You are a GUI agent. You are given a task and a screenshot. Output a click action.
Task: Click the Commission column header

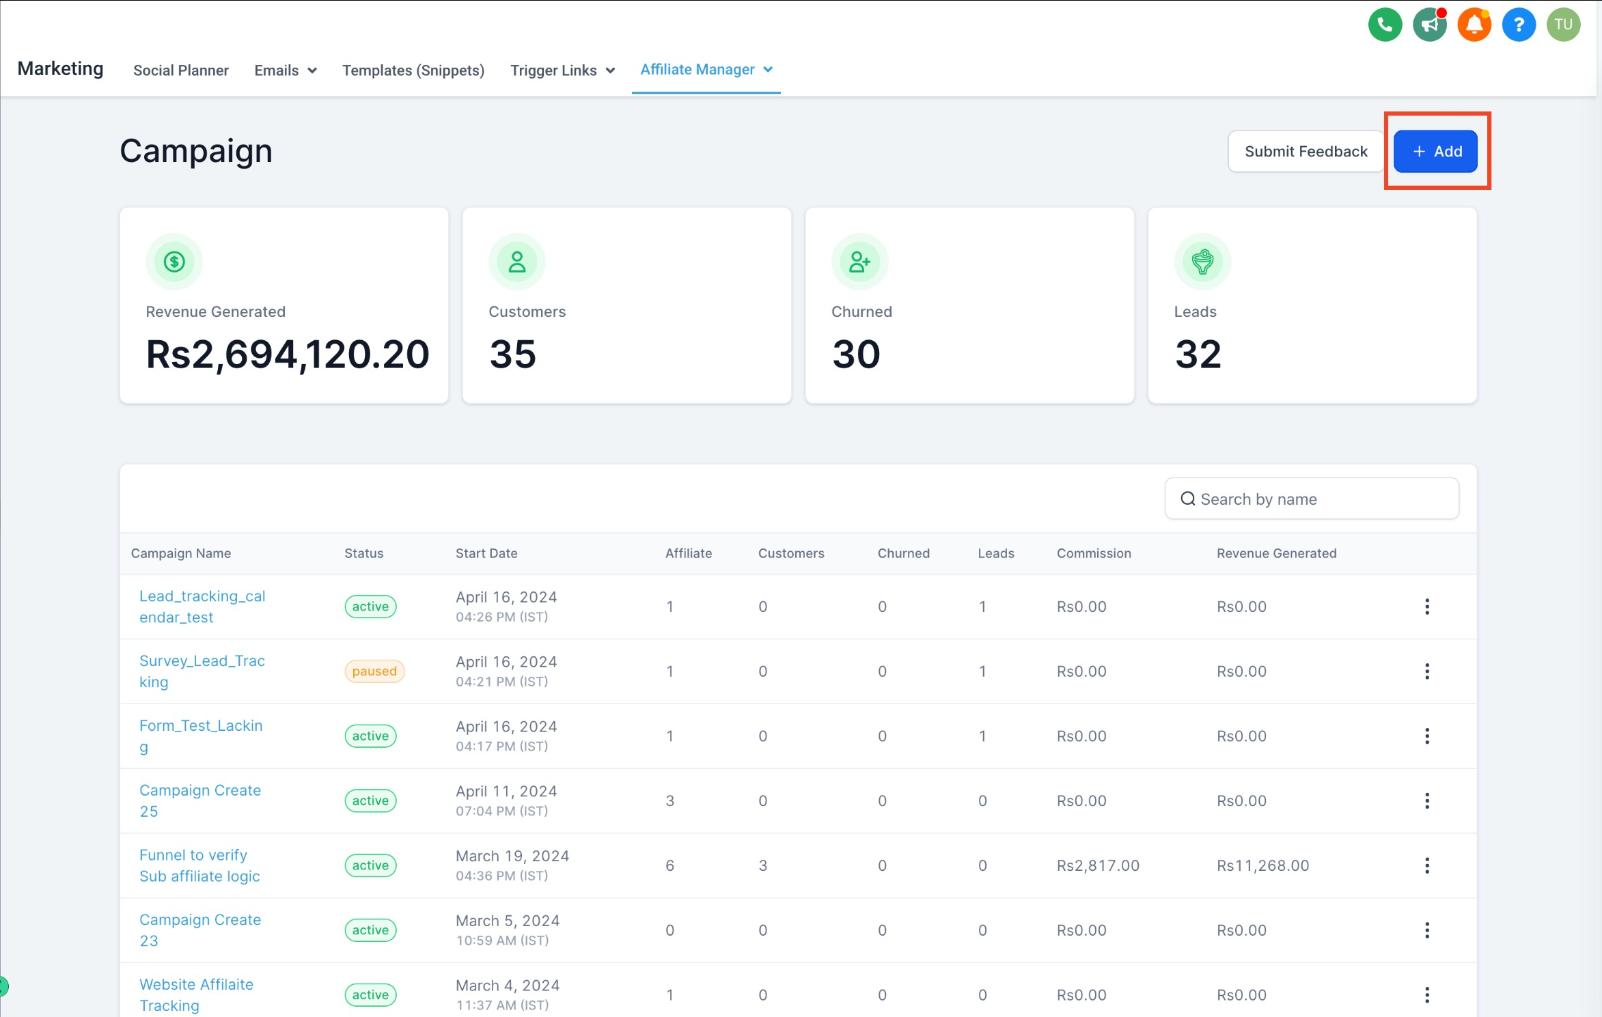pos(1094,553)
